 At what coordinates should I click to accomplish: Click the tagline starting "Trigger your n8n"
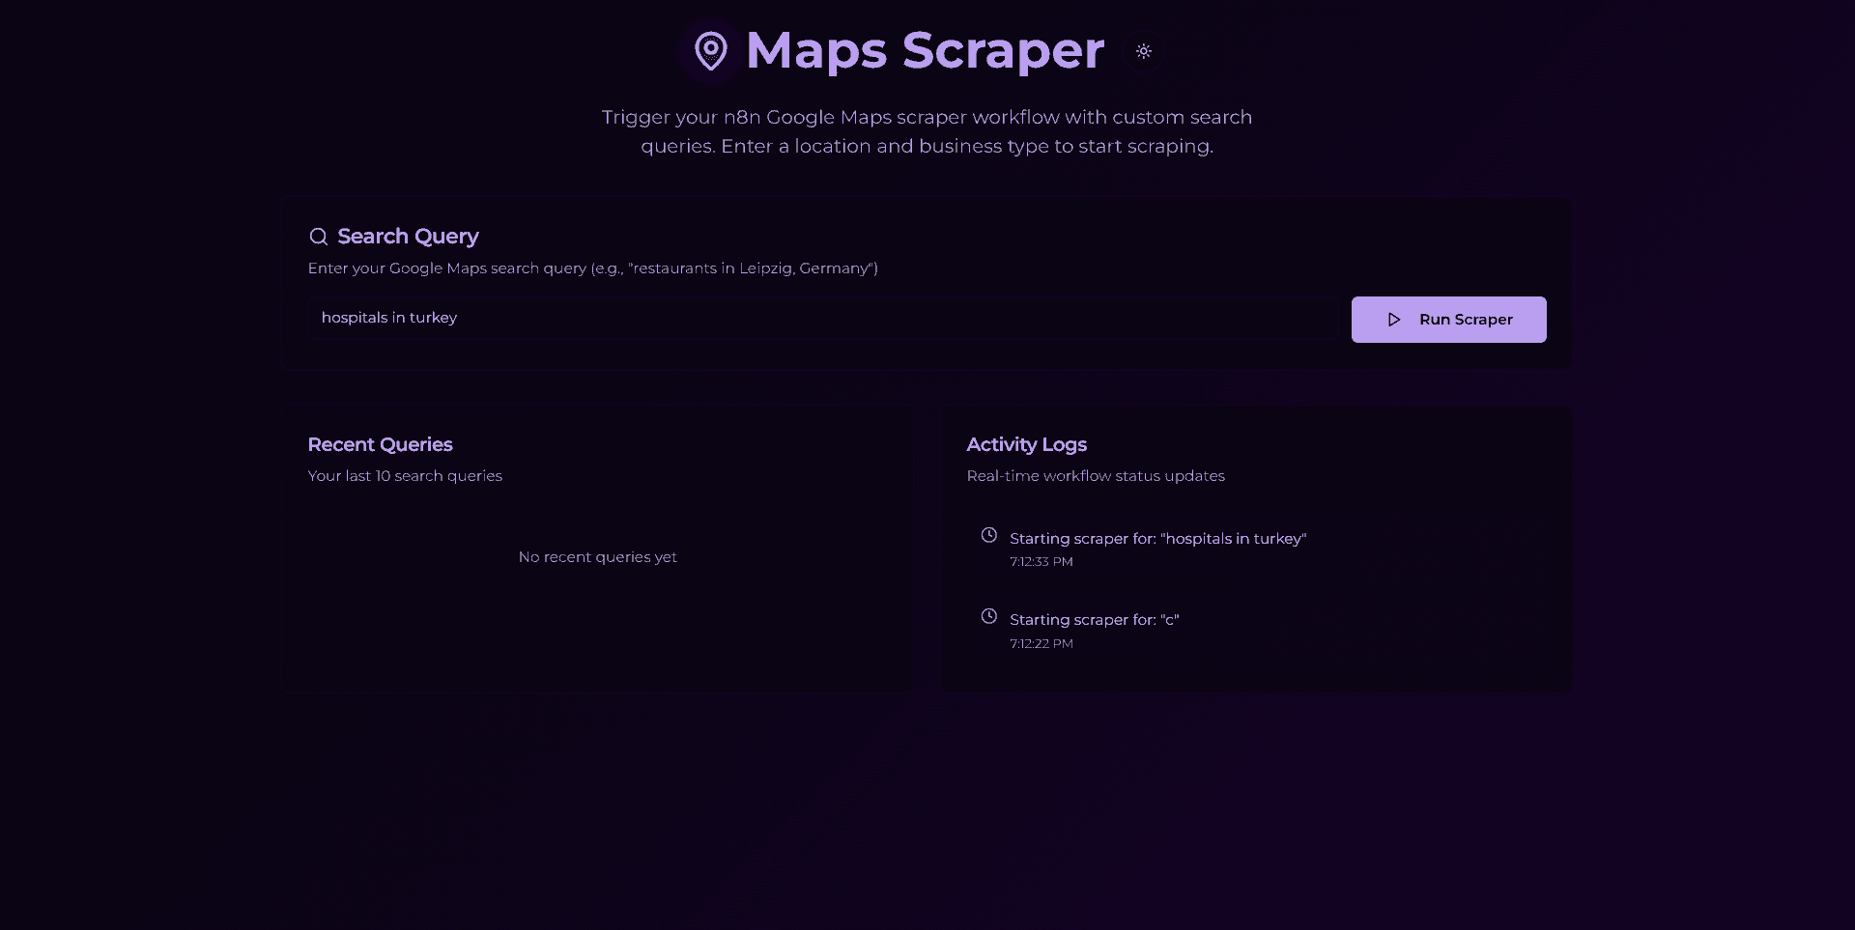click(x=927, y=131)
